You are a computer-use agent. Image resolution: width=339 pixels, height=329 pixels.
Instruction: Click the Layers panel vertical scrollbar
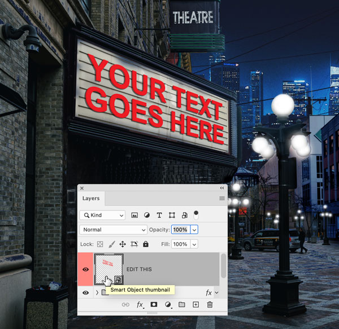coord(224,266)
